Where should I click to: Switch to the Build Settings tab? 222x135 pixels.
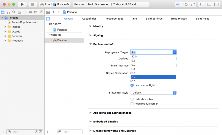click(x=154, y=19)
